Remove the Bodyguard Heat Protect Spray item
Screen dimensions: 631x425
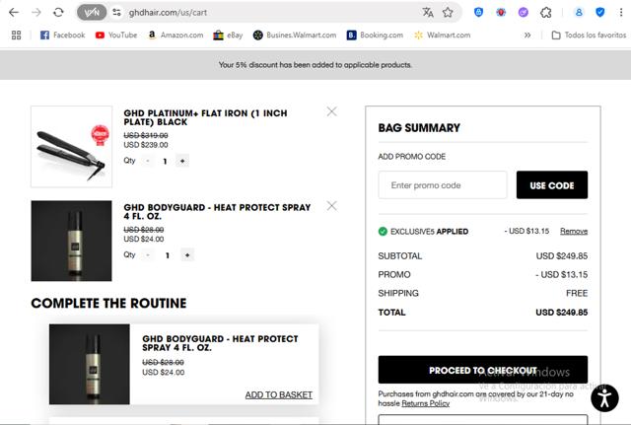click(331, 206)
